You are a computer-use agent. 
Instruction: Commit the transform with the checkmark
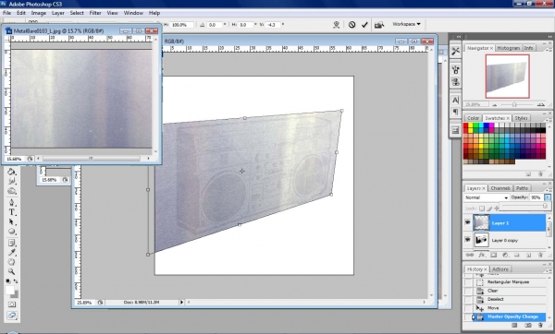point(364,25)
